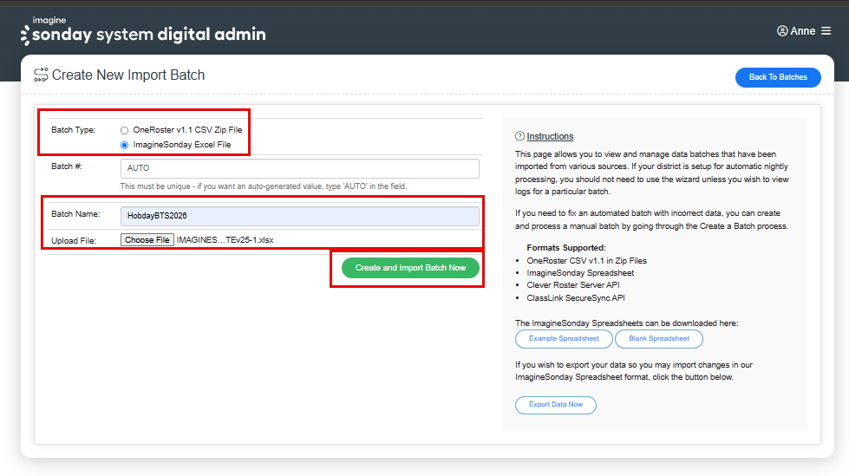Viewport: 849px width, 476px height.
Task: Select OneRoster v1.1 CSV Zip File option
Action: coord(125,131)
